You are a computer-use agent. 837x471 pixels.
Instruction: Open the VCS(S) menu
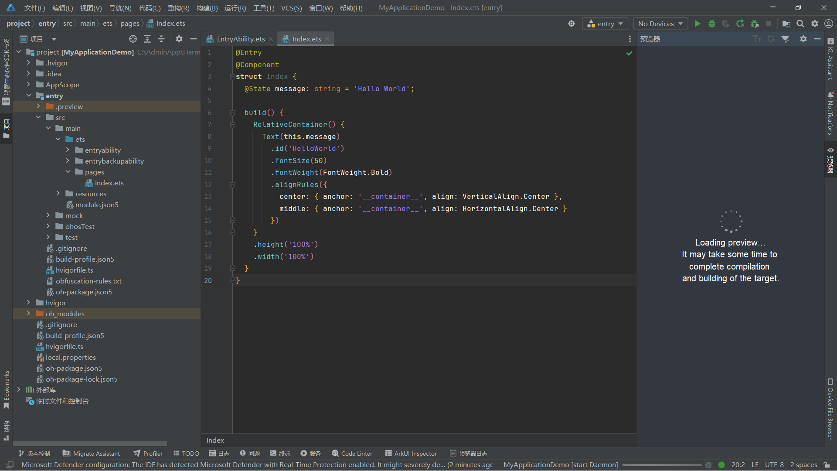pyautogui.click(x=291, y=8)
